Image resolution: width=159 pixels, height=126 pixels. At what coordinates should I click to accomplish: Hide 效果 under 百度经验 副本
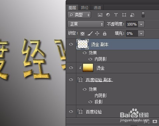(85, 89)
